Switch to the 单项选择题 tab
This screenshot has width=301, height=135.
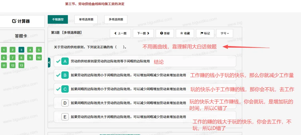coord(86,19)
